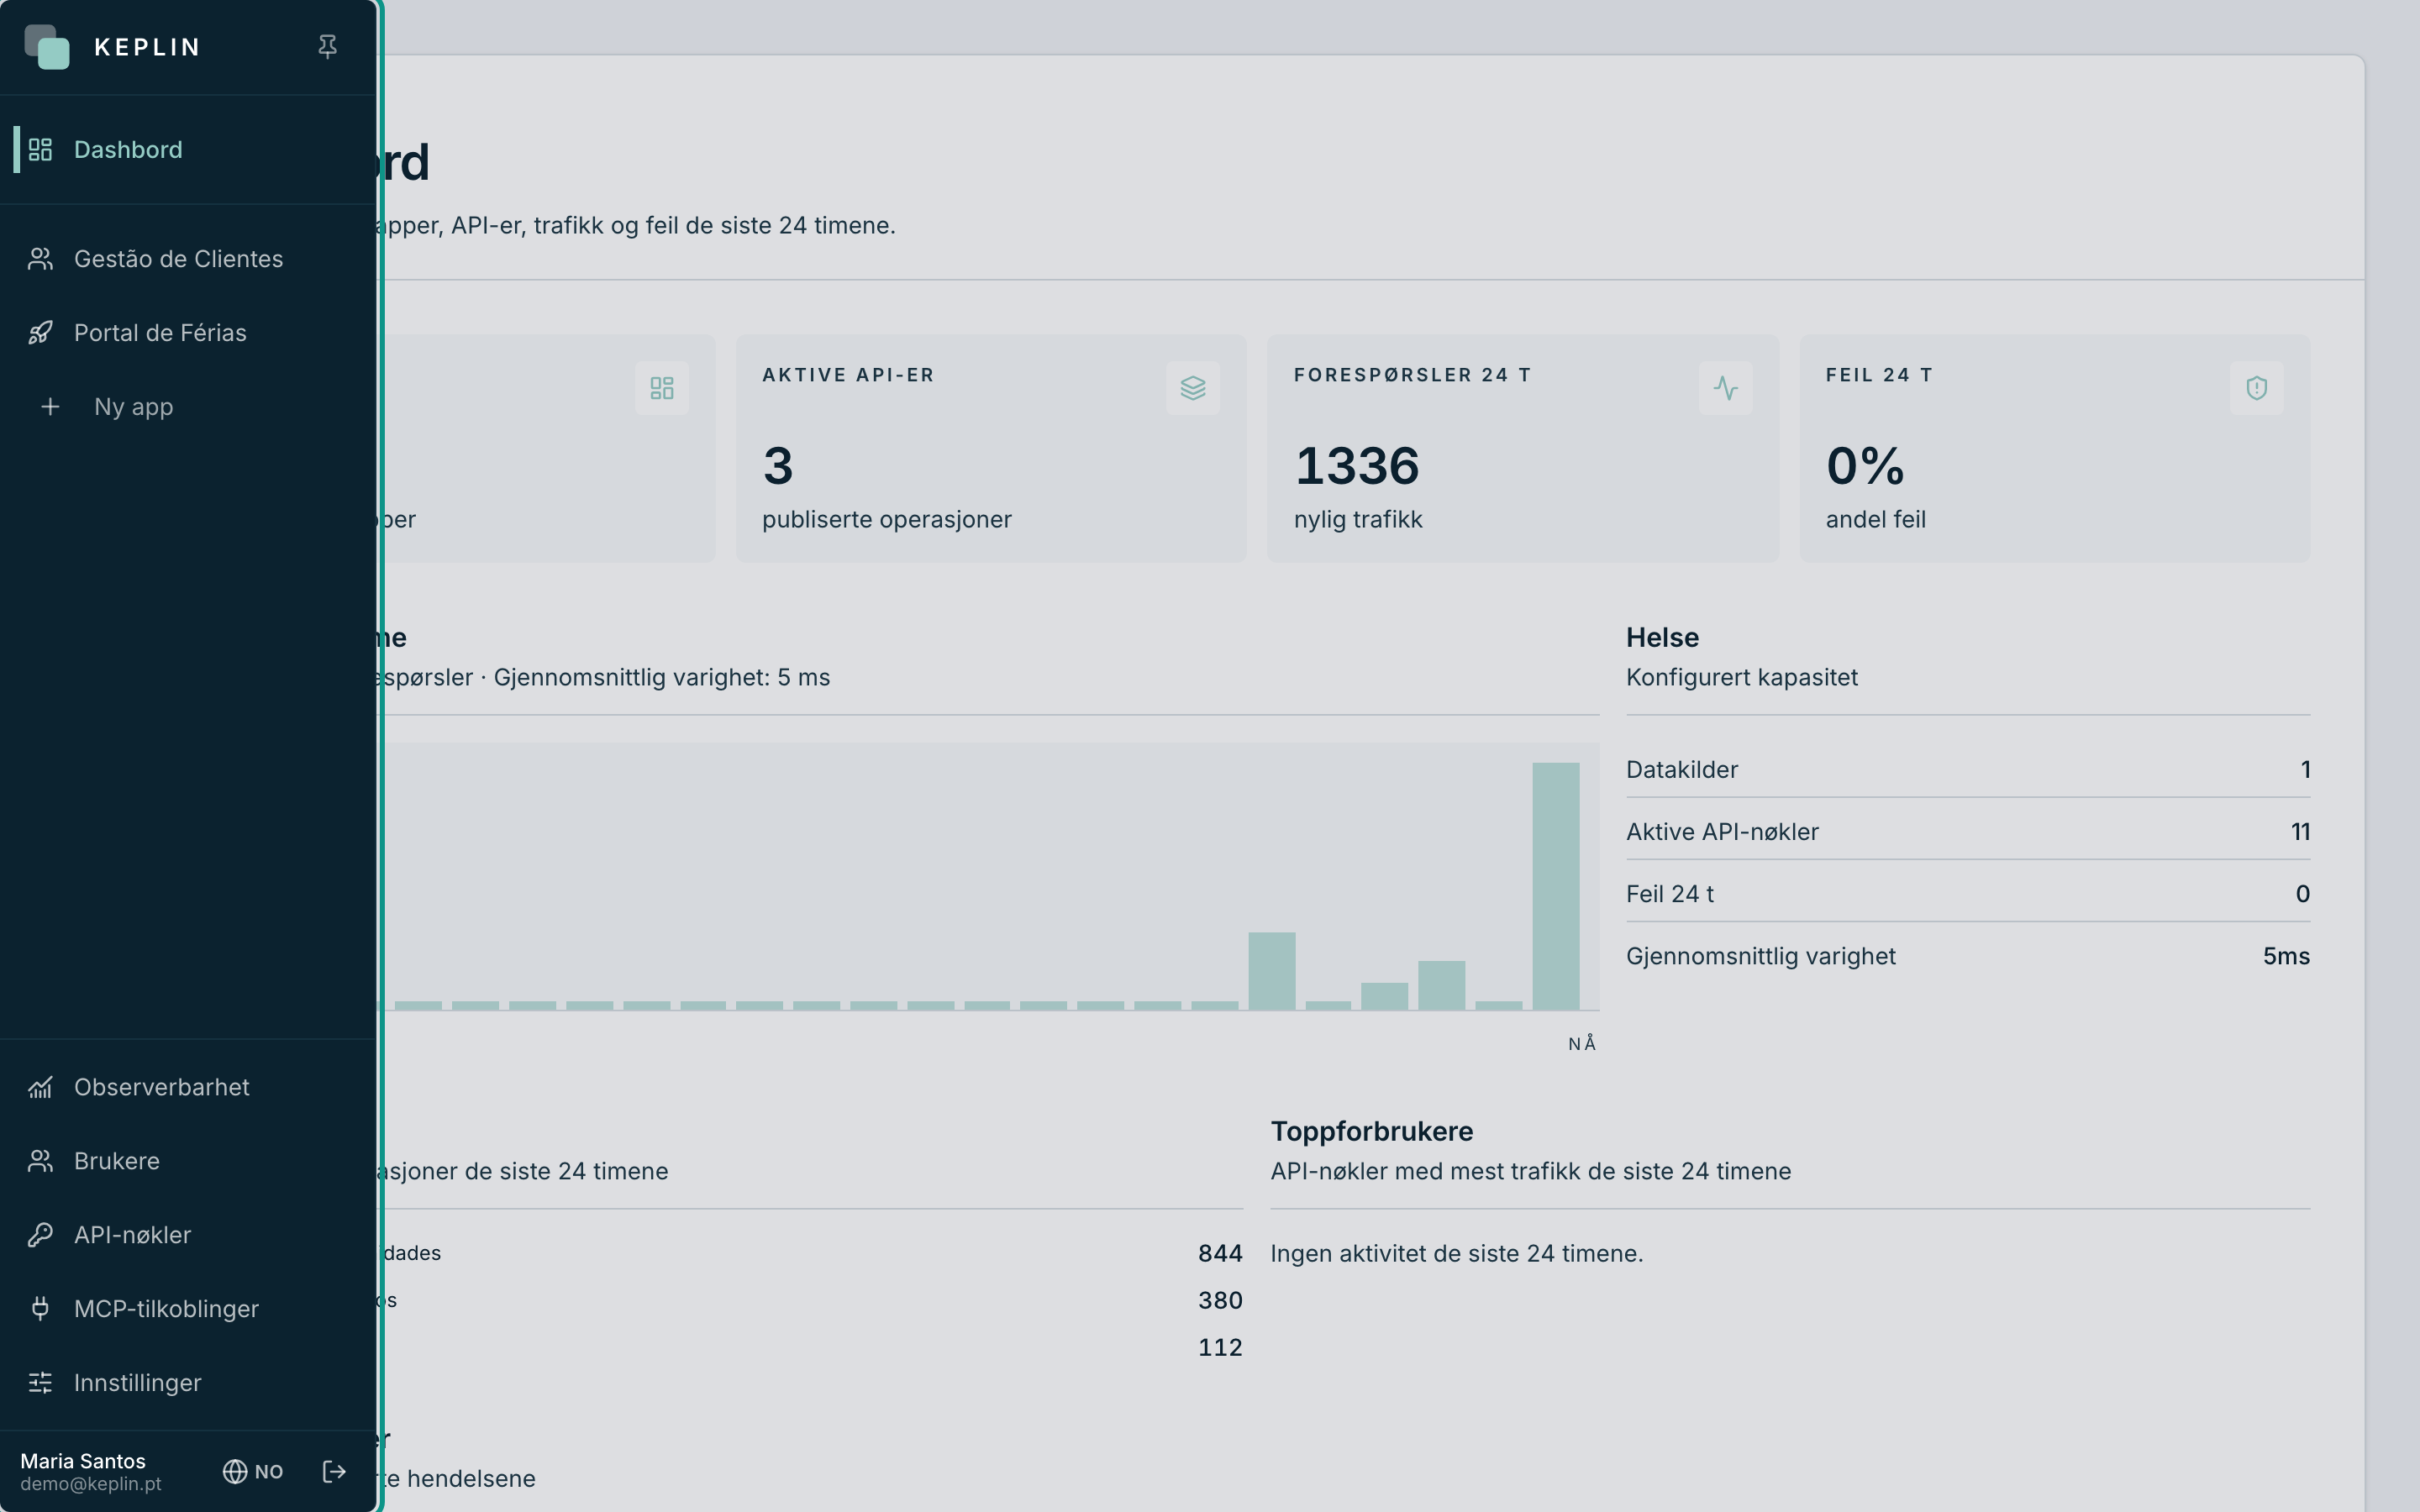The height and width of the screenshot is (1512, 2420).
Task: Click the rocket icon for Portal de Férias
Action: coord(40,333)
